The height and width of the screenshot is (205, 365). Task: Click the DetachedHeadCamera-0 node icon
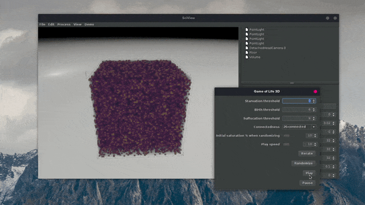pyautogui.click(x=247, y=48)
